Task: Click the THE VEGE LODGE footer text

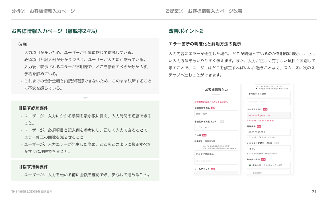Action: (32, 192)
